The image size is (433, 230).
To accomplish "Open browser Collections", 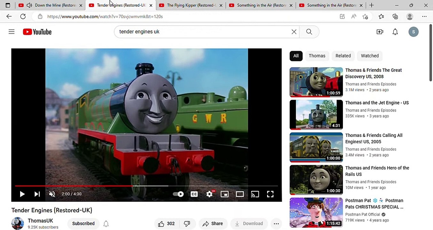I will pyautogui.click(x=395, y=16).
